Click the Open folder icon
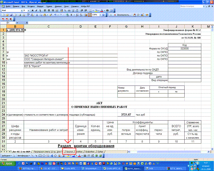Viewport: 214px width, 171px height. coord(6,15)
